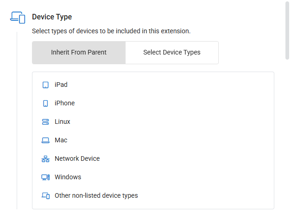Select Other non-listed device types label
Viewport: 291px width, 213px height.
click(x=96, y=196)
